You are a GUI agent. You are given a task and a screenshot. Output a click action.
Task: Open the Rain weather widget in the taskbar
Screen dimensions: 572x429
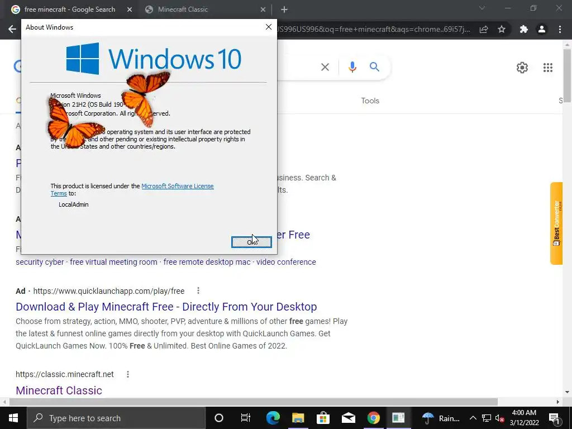click(x=441, y=418)
